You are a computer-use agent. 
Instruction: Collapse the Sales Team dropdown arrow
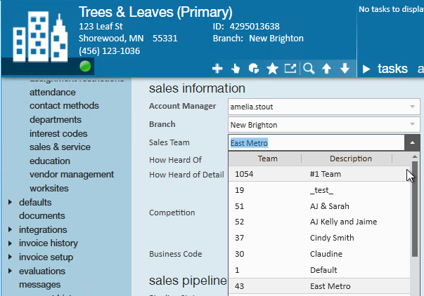point(412,143)
